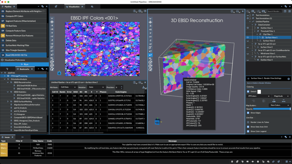Image resolution: width=292 pixels, height=164 pixels.
Task: Run the pipeline
Action: click(24, 64)
